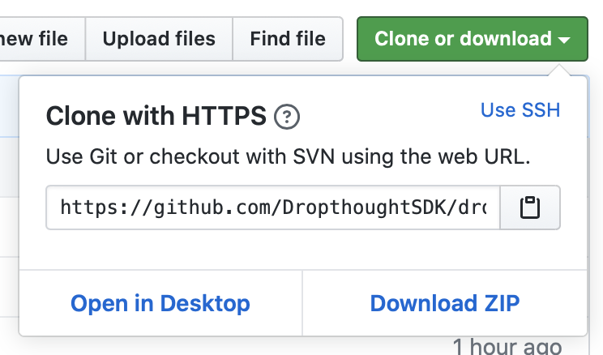The width and height of the screenshot is (603, 355).
Task: Click the word 'Desktop' in bottom-left link
Action: tap(205, 303)
